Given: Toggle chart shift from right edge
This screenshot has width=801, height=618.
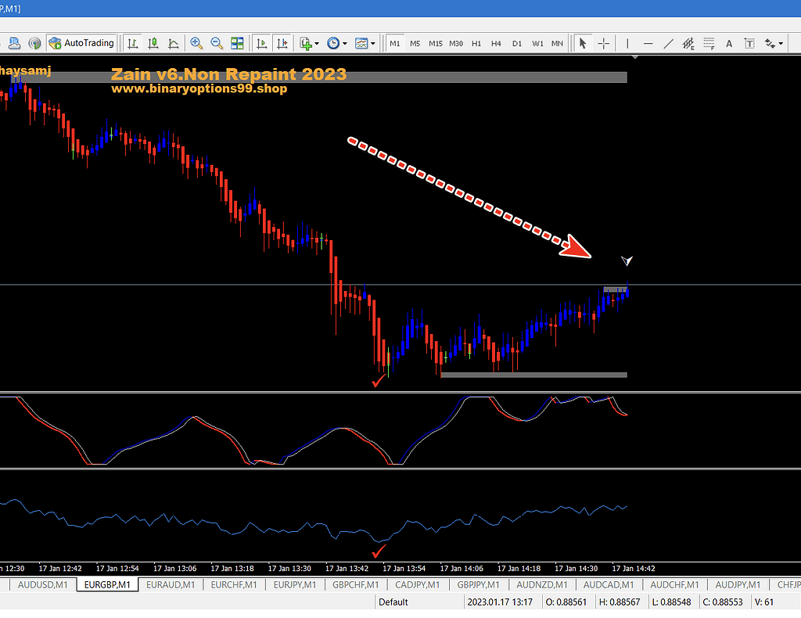Looking at the screenshot, I should point(282,43).
